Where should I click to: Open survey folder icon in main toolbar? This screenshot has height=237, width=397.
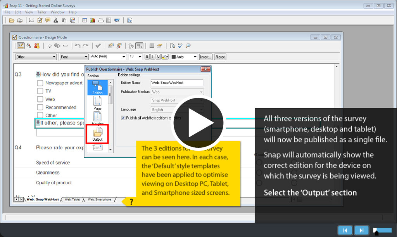point(12,20)
